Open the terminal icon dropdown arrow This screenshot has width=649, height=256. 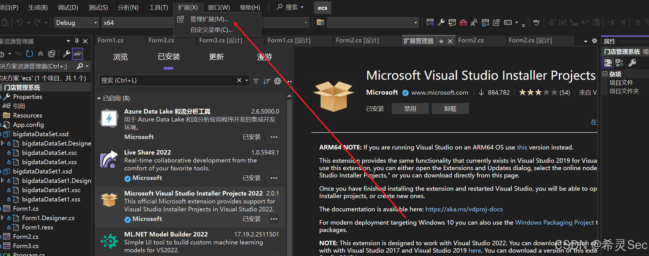click(x=517, y=23)
